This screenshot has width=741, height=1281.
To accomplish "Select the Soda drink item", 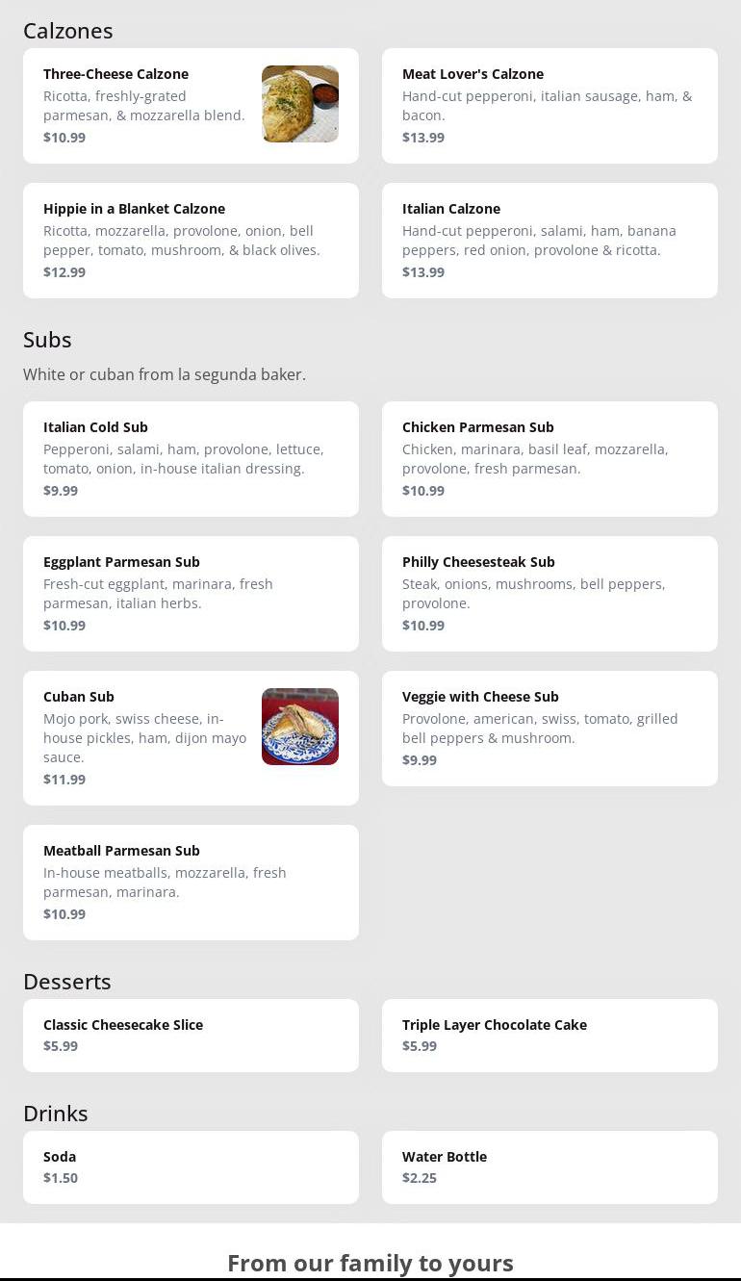I will tap(191, 1167).
